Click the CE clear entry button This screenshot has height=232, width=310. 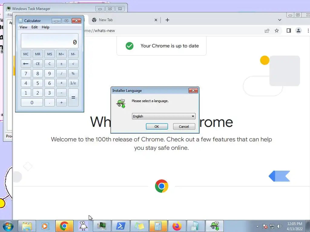pyautogui.click(x=38, y=64)
